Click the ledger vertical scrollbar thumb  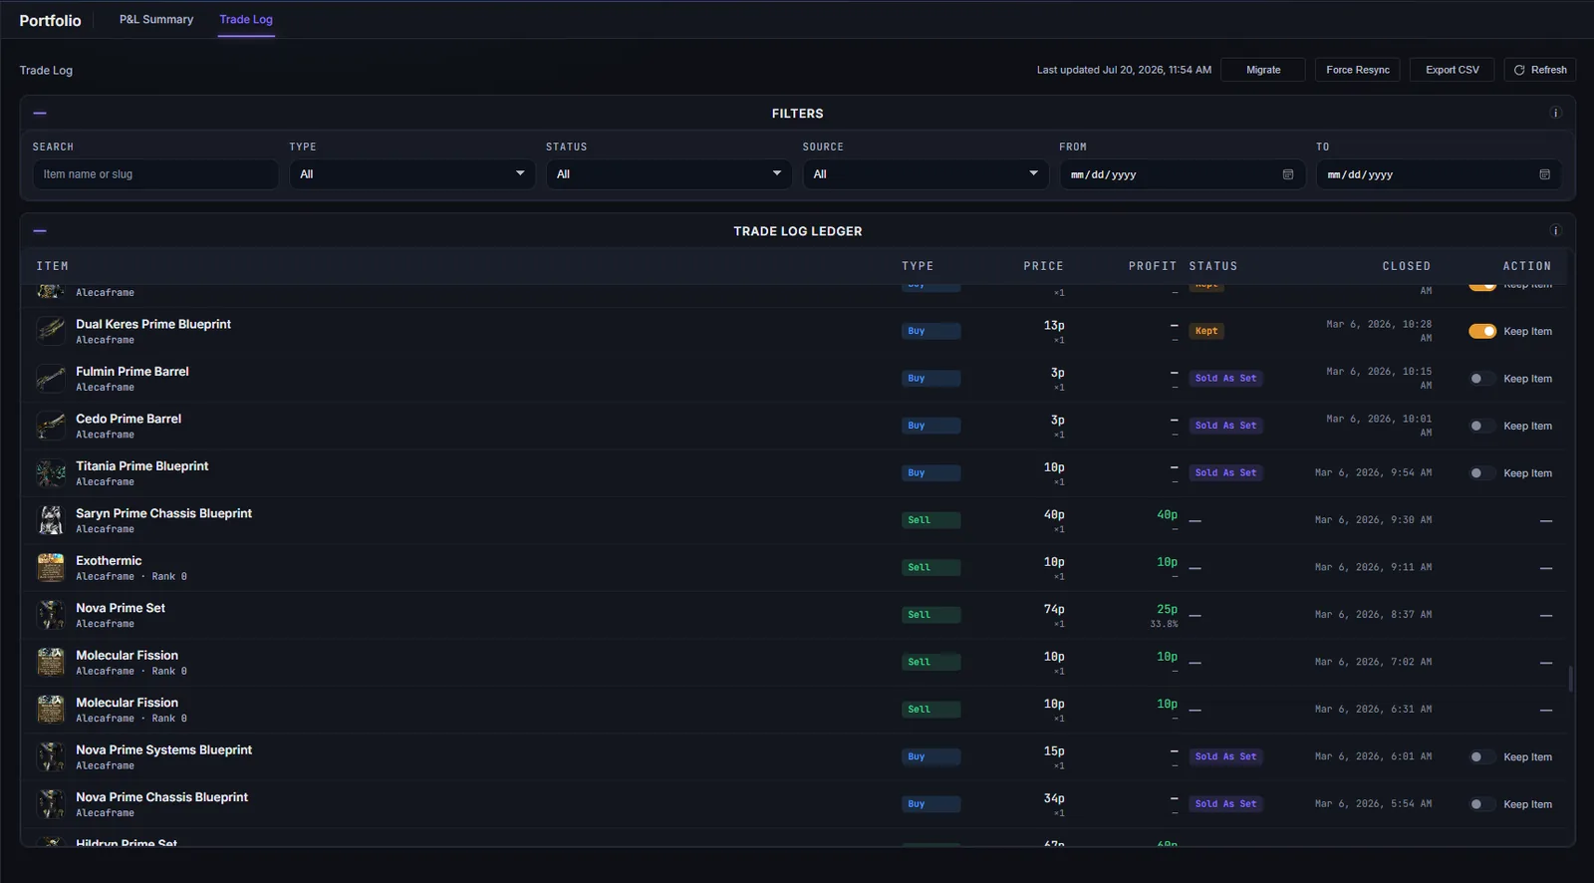(1570, 679)
